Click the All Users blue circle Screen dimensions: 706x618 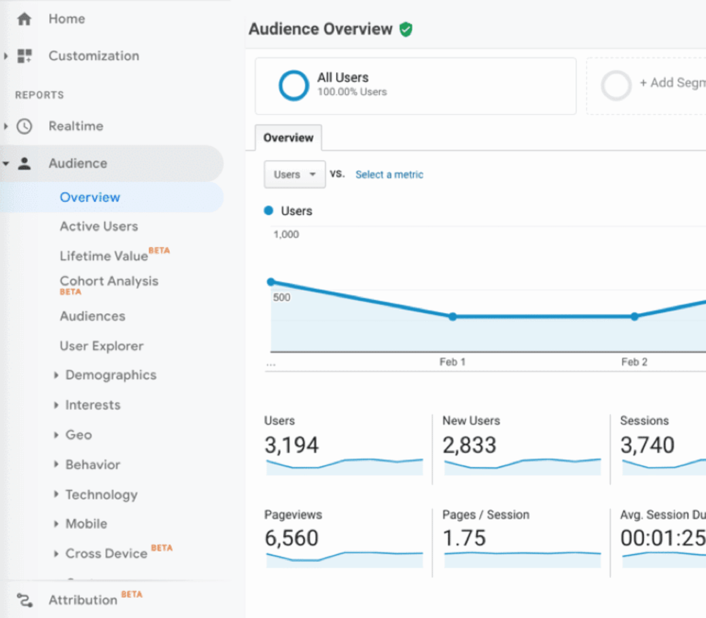pyautogui.click(x=294, y=86)
